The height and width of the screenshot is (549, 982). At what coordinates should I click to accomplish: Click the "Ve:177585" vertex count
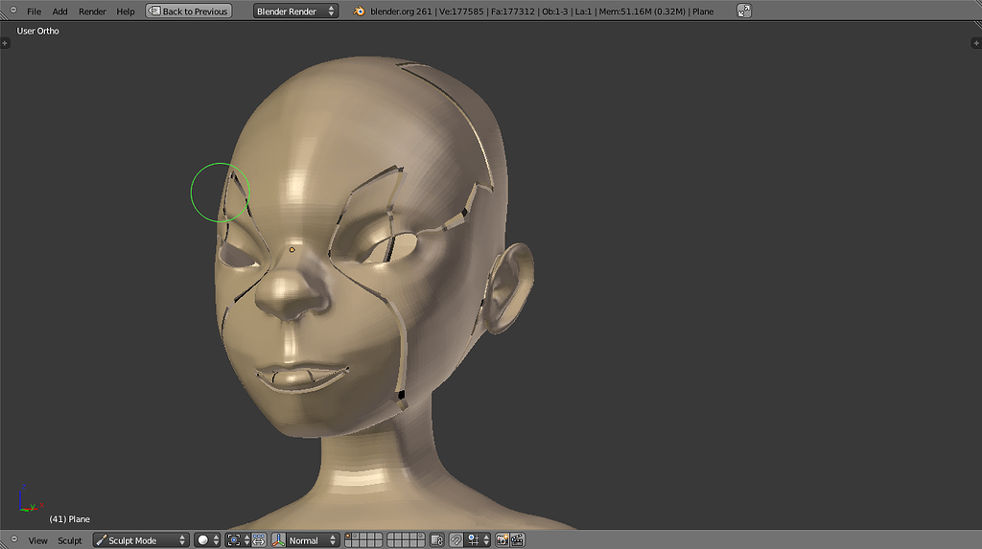click(x=461, y=11)
